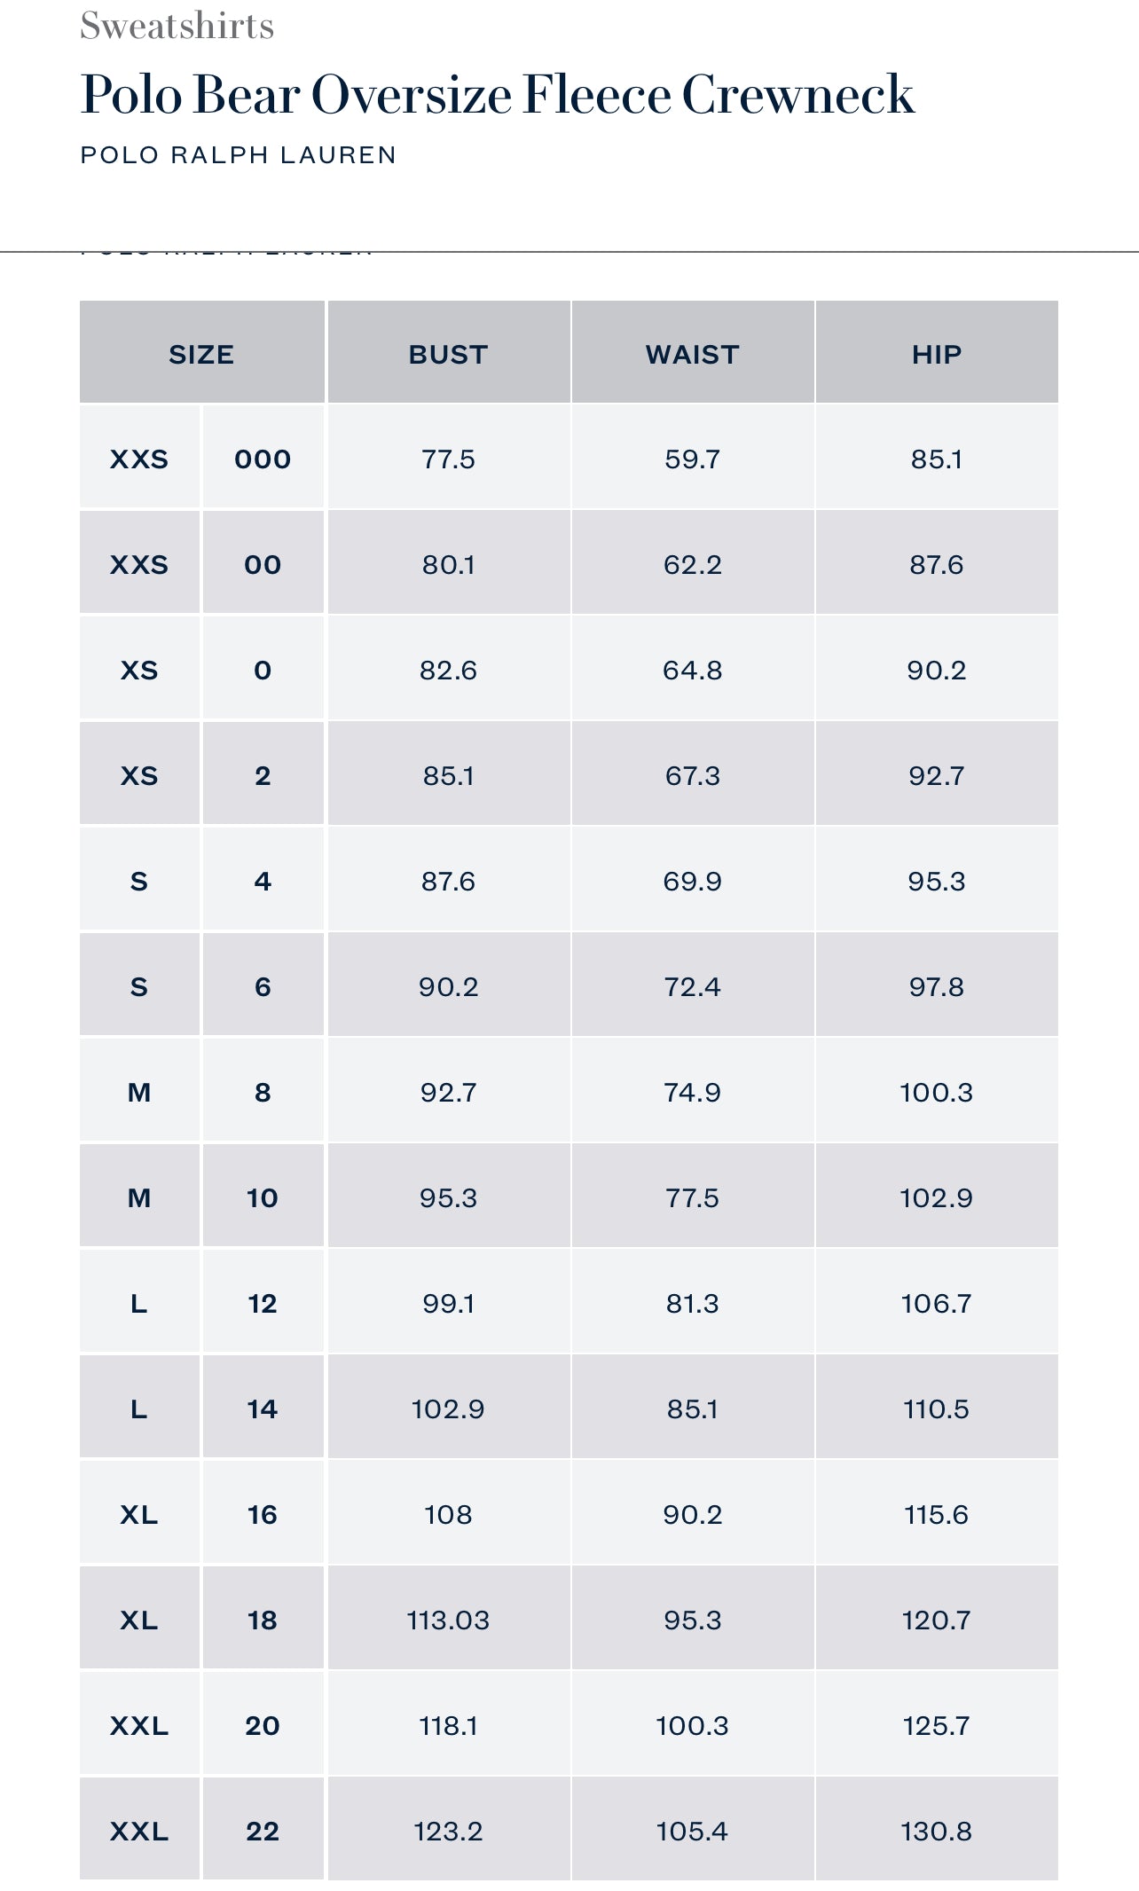This screenshot has width=1139, height=1891.
Task: Click bust value 108 for size 16
Action: pyautogui.click(x=448, y=1514)
